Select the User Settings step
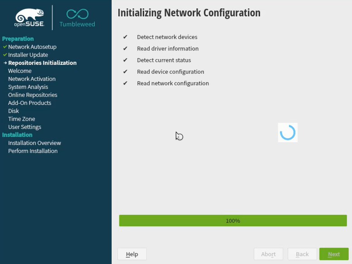The image size is (352, 264). coord(25,127)
